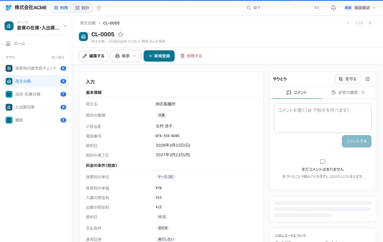The width and height of the screenshot is (383, 242).
Task: Open the notifications bell
Action: coord(333,8)
